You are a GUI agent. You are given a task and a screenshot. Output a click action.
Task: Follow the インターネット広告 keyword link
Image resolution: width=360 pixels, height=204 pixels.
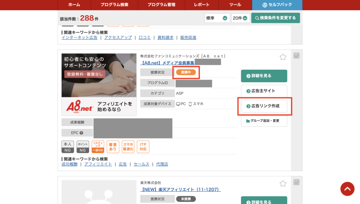79,38
